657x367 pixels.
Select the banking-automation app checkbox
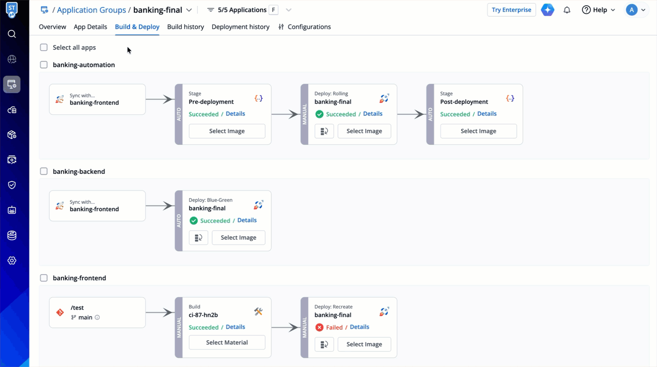click(x=44, y=65)
